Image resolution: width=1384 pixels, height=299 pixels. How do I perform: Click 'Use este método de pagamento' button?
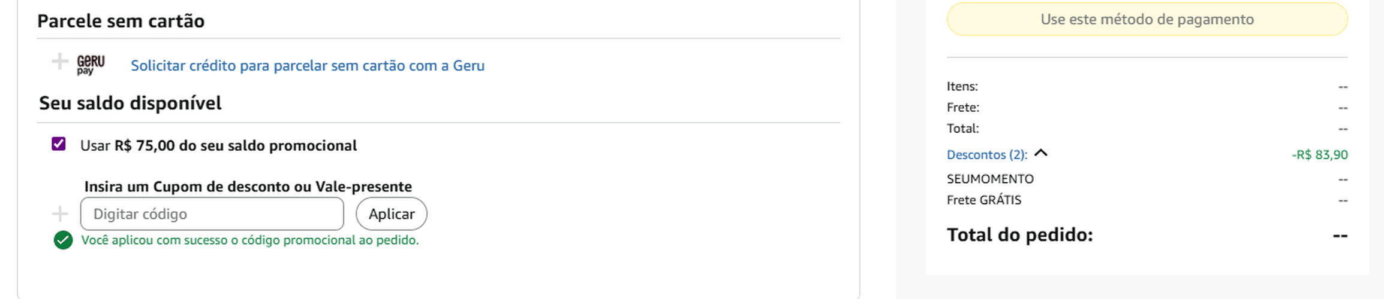pos(1147,19)
